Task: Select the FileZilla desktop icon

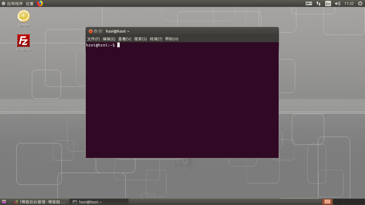Action: pyautogui.click(x=24, y=43)
